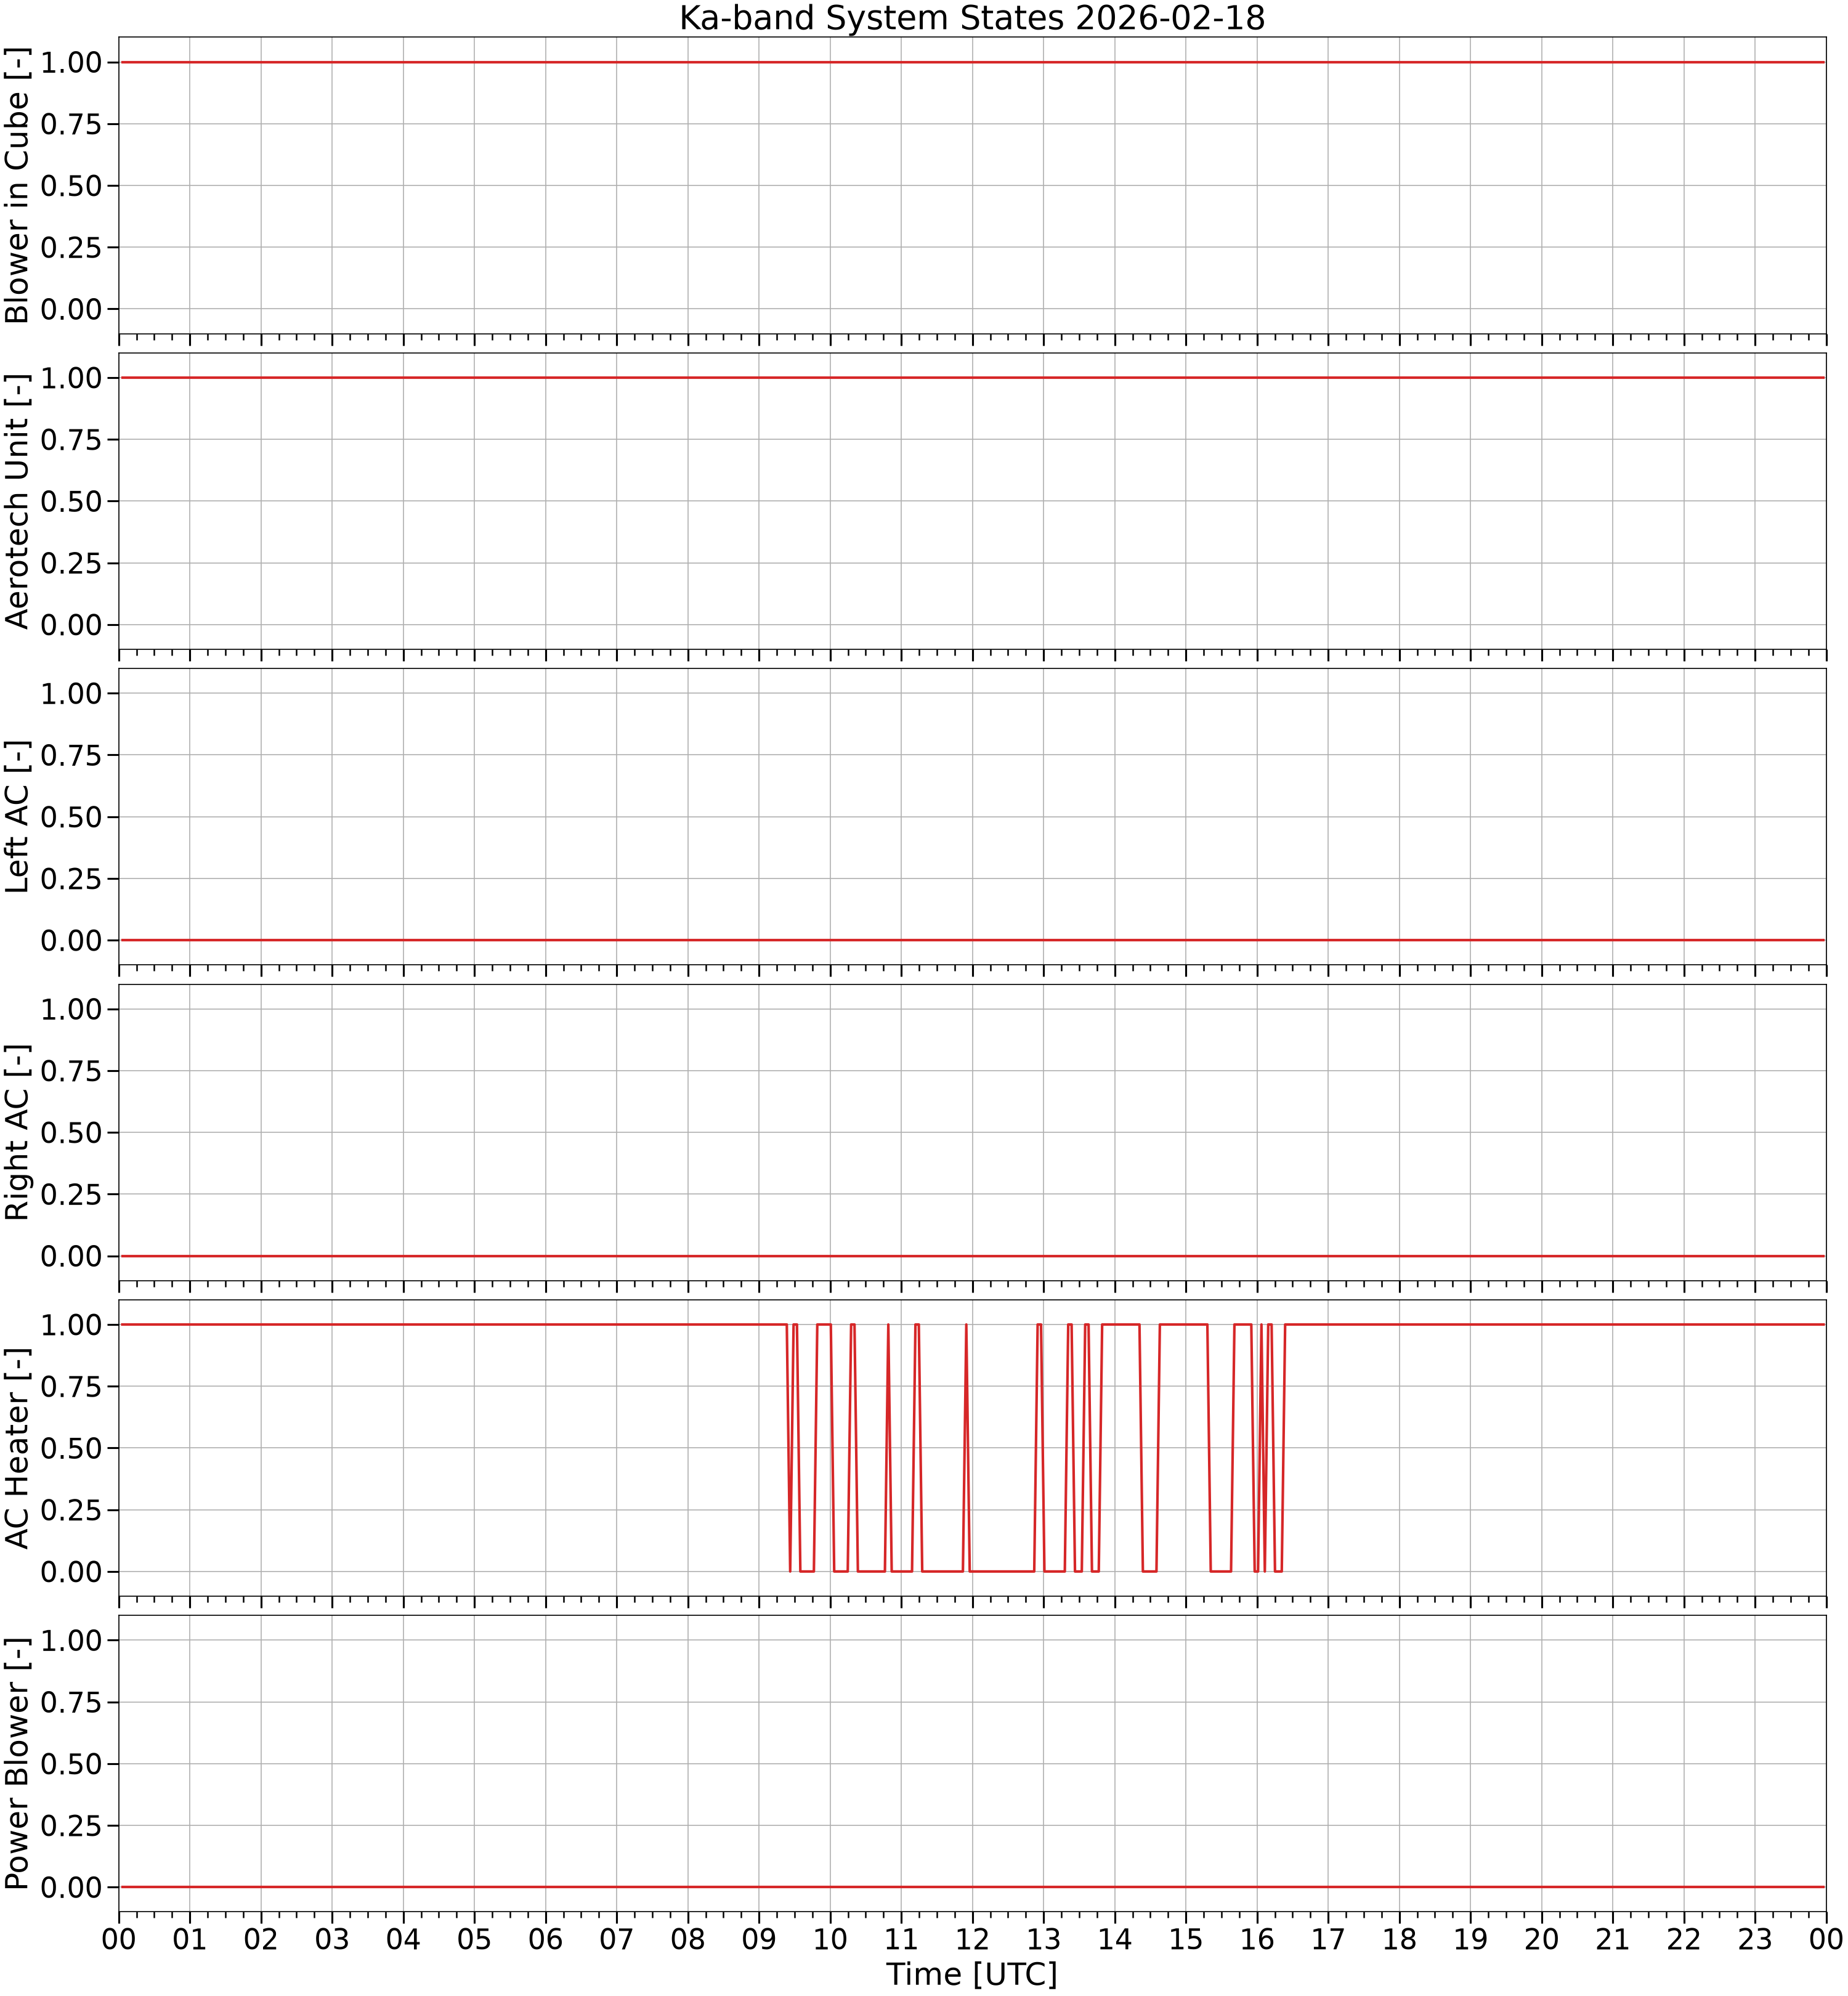1848x1996 pixels.
Task: Click the Power Blower axis label
Action: click(17, 1764)
